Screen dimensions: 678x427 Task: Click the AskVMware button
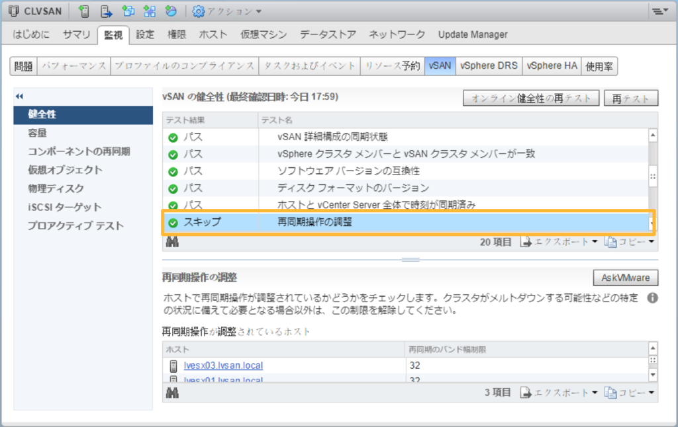[625, 278]
